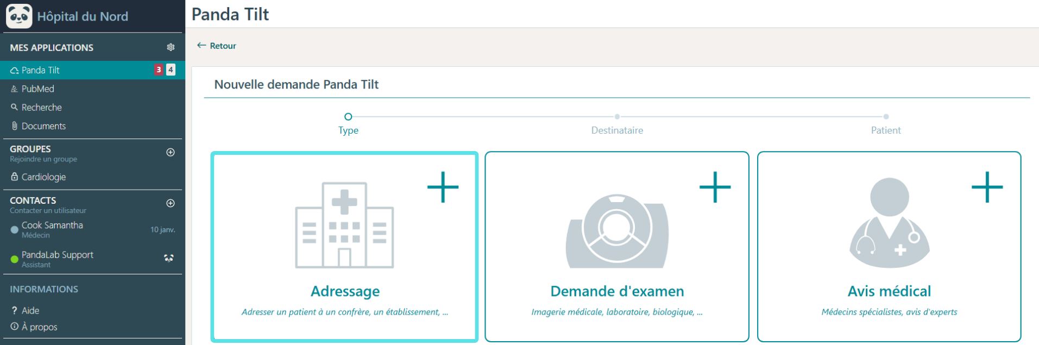
Task: Click the panda icon beside PandaLab Support
Action: coord(169,258)
